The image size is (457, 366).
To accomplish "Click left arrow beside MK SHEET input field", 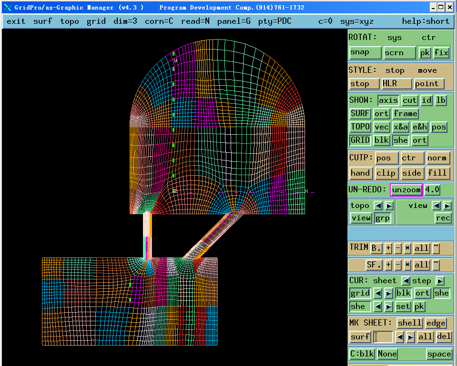I will pyautogui.click(x=400, y=337).
